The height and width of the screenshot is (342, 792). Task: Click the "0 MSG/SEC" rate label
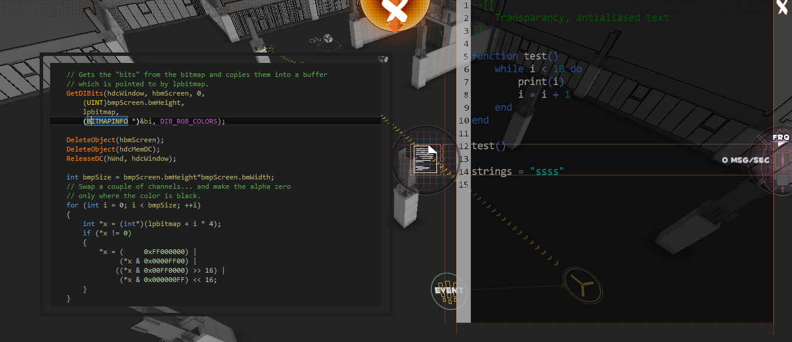point(745,160)
